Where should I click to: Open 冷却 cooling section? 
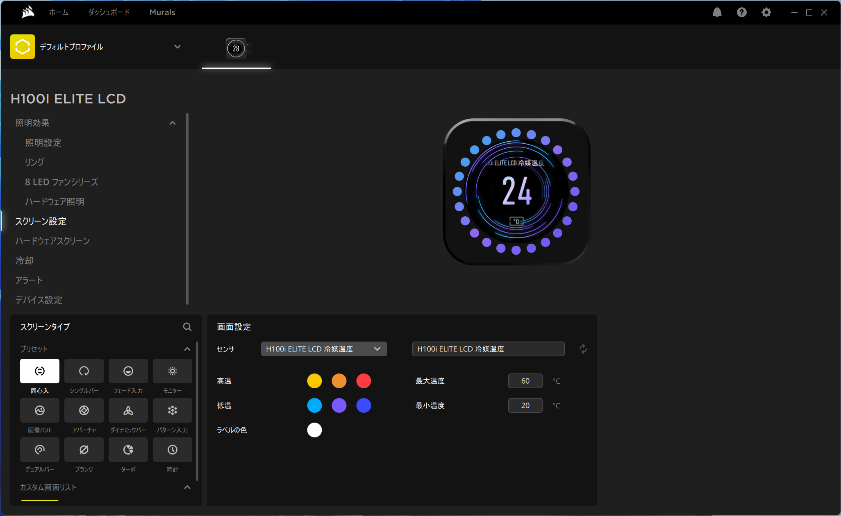click(25, 260)
